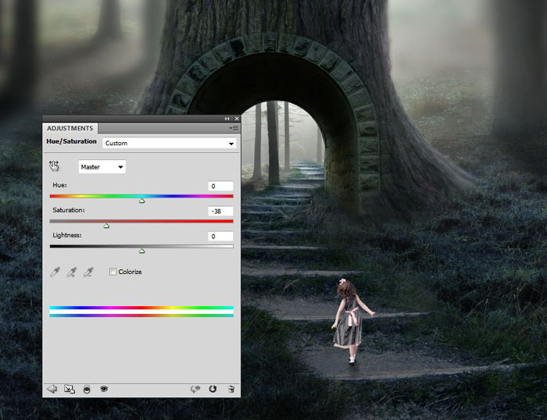The height and width of the screenshot is (420, 547).
Task: Reset adjustment to defaults
Action: [213, 388]
